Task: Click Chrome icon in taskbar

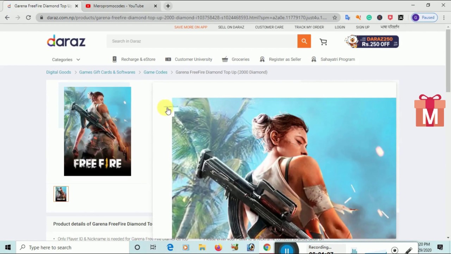Action: pos(267,247)
